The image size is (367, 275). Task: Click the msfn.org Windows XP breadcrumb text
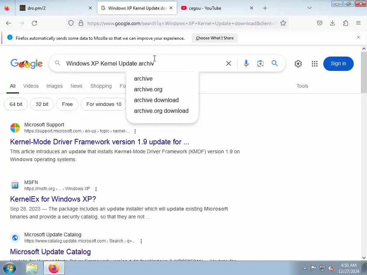(57, 189)
